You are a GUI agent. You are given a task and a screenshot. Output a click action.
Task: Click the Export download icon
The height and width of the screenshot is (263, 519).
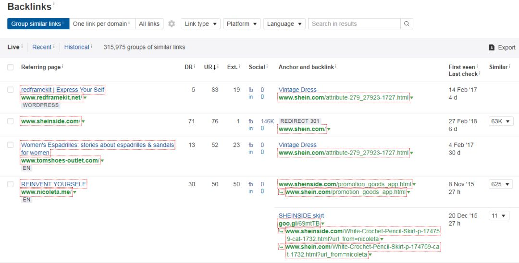[x=492, y=48]
